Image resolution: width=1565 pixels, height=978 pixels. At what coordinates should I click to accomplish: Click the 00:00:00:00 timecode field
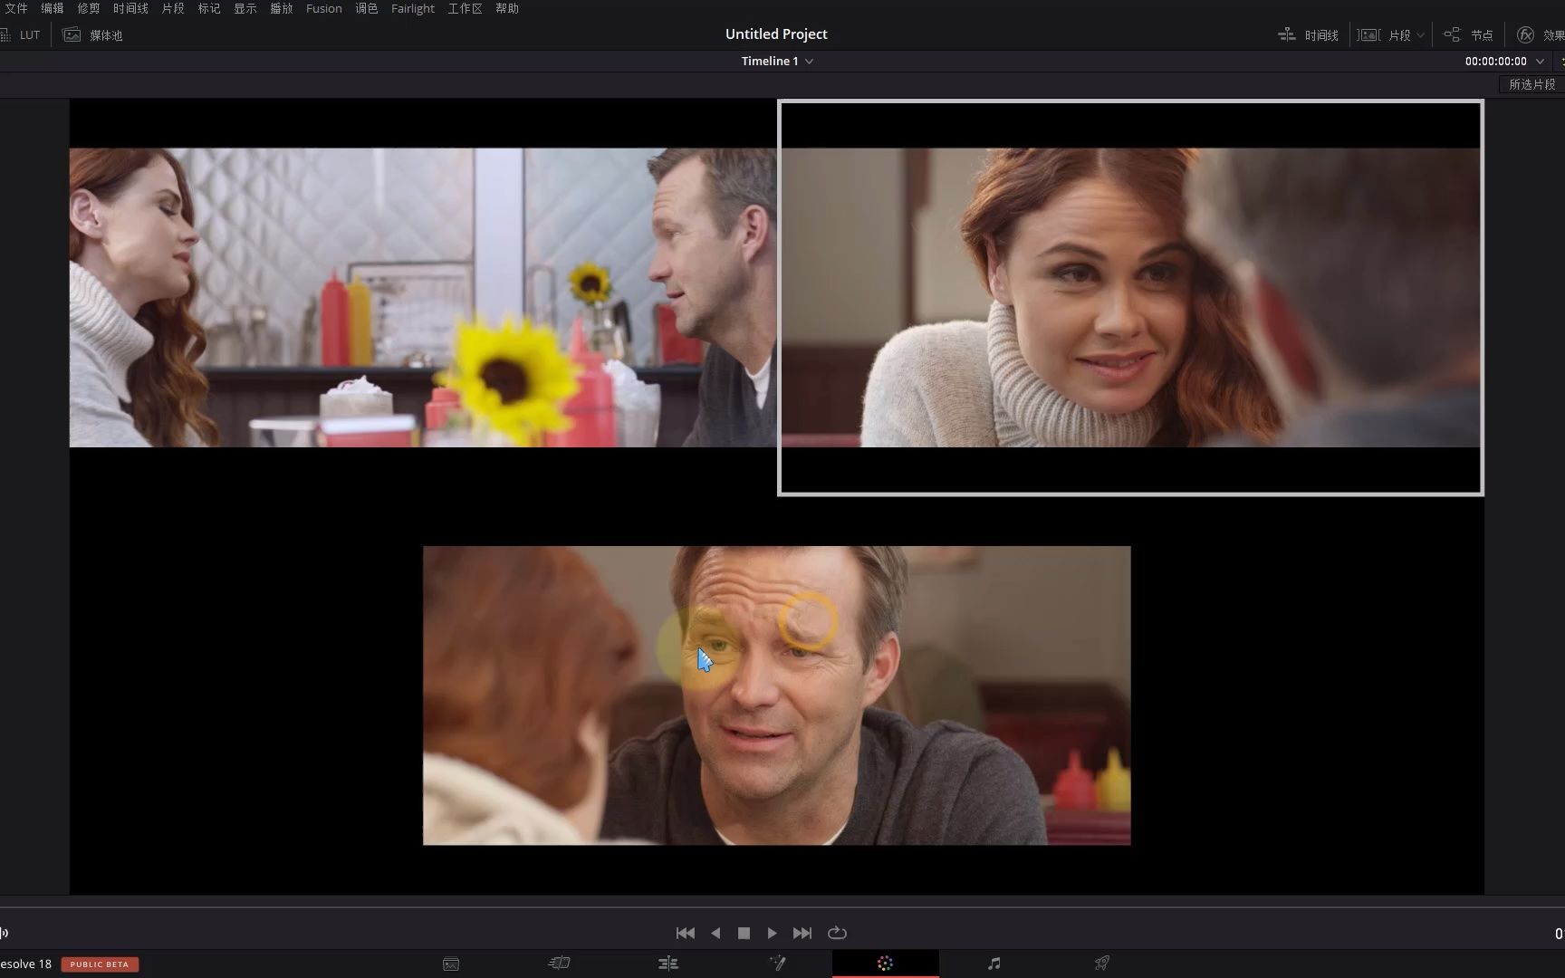[x=1496, y=61]
